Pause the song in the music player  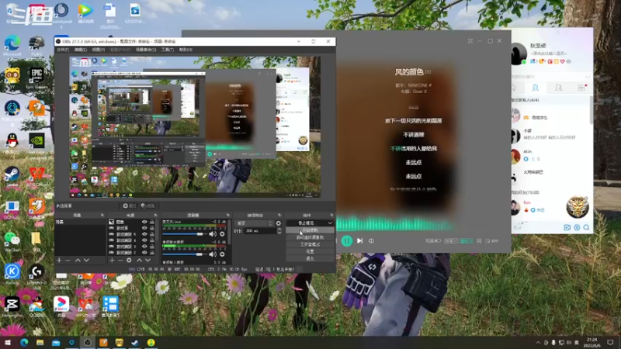tap(346, 240)
